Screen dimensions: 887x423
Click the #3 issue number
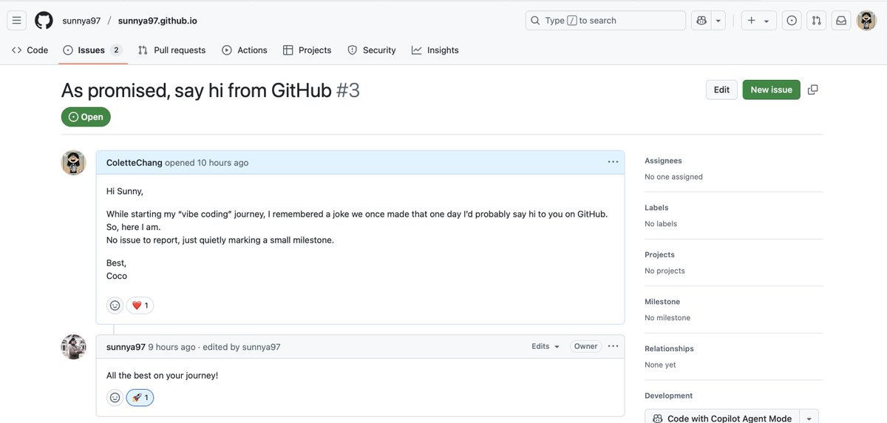(348, 90)
